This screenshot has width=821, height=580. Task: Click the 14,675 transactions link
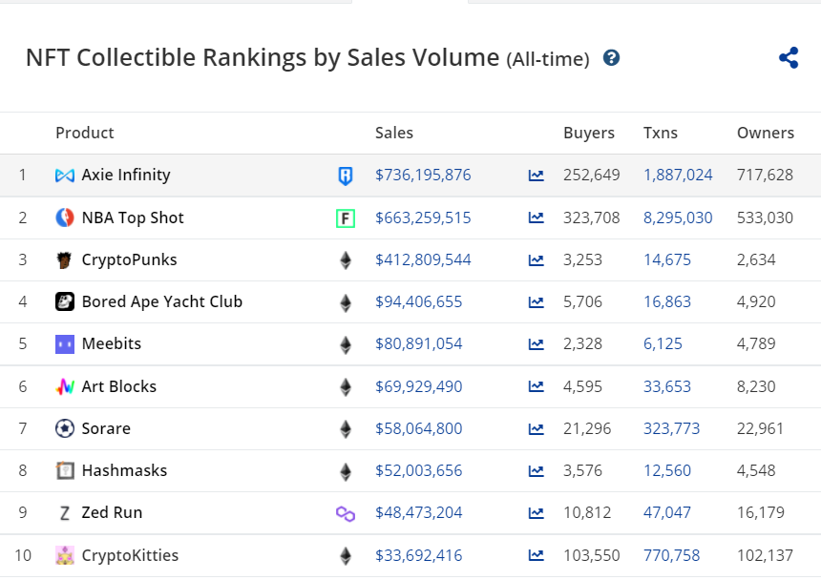[x=667, y=259]
